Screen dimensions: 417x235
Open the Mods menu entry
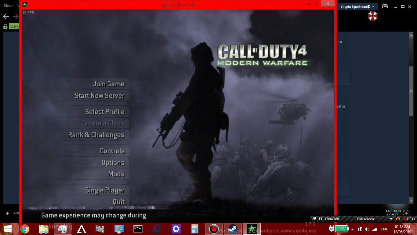point(116,174)
